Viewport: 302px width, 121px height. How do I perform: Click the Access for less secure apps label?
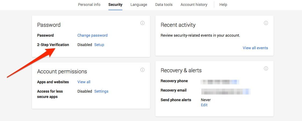tap(50, 94)
